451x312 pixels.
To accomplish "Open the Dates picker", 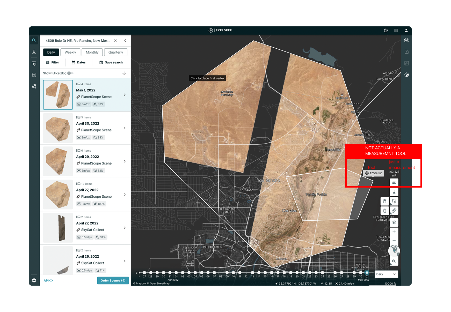I will (x=78, y=62).
